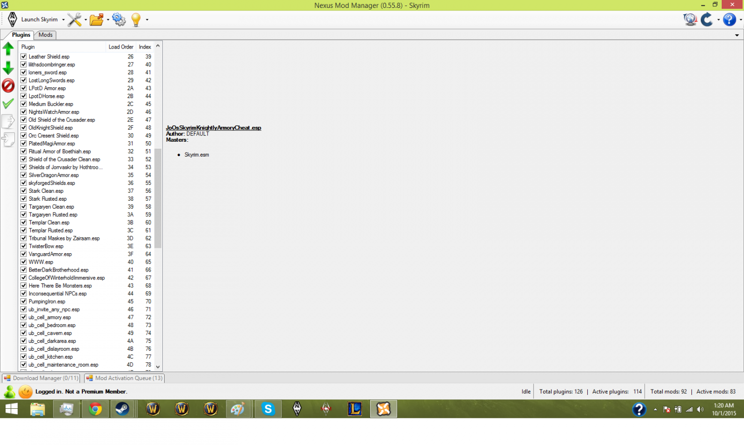Viewport: 744px width, 446px height.
Task: Click the red disable all plugins icon
Action: [x=8, y=86]
